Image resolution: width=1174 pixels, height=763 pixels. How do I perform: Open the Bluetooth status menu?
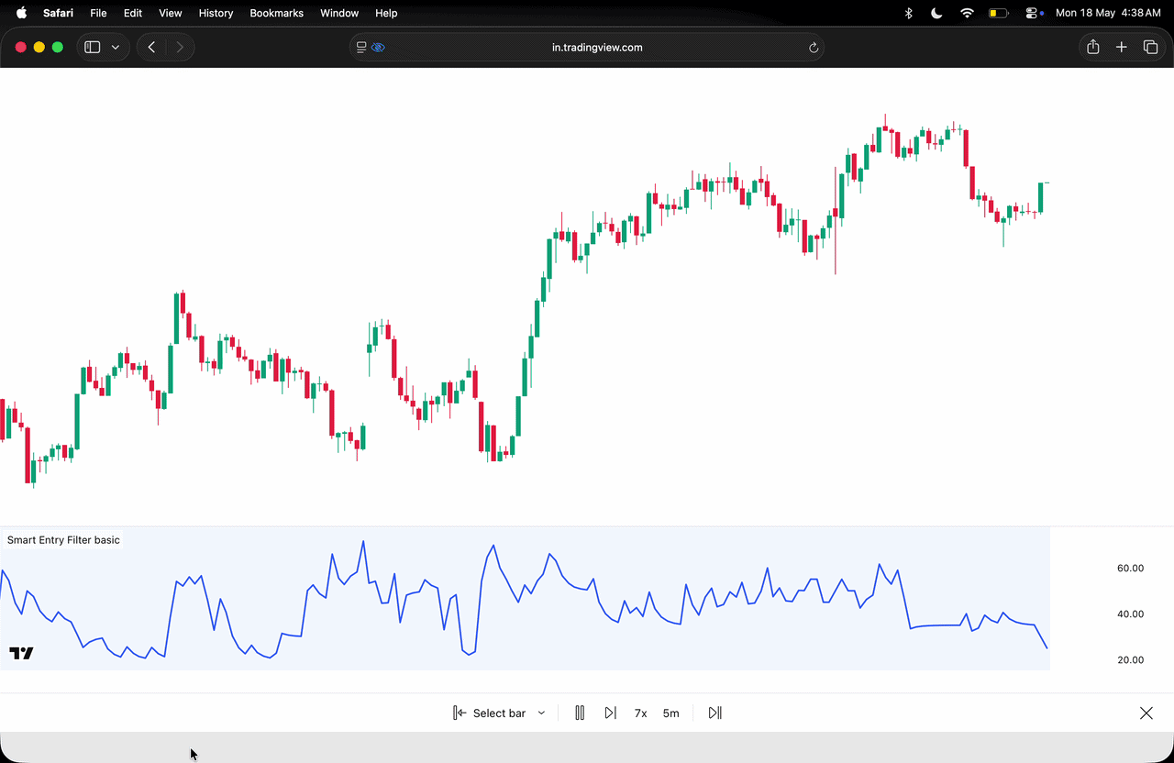point(909,13)
